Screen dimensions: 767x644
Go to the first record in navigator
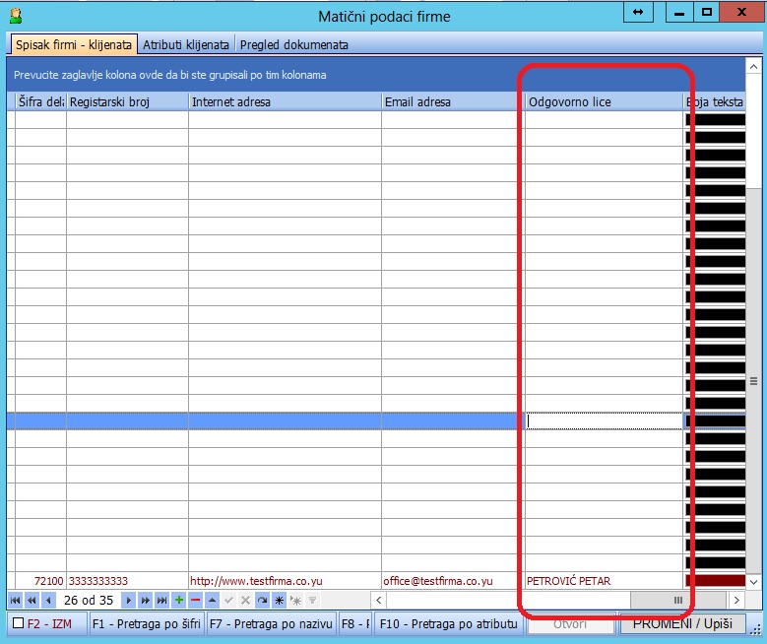tap(15, 600)
